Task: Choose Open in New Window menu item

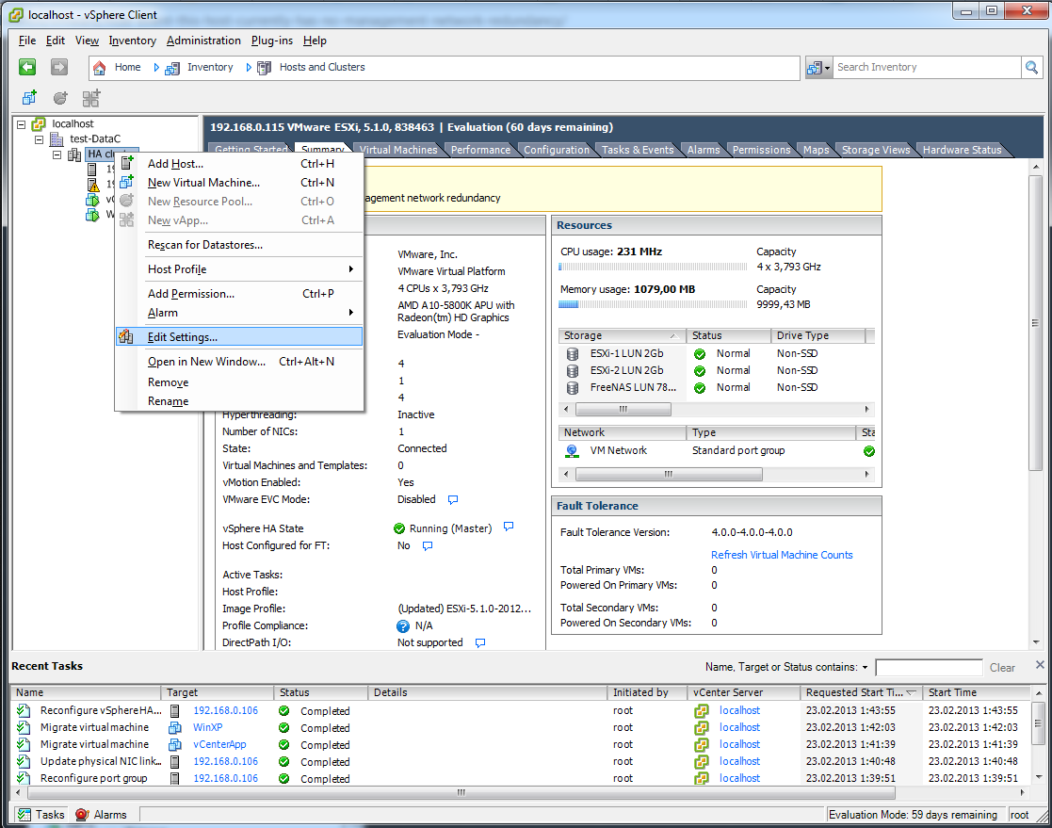Action: [x=239, y=362]
